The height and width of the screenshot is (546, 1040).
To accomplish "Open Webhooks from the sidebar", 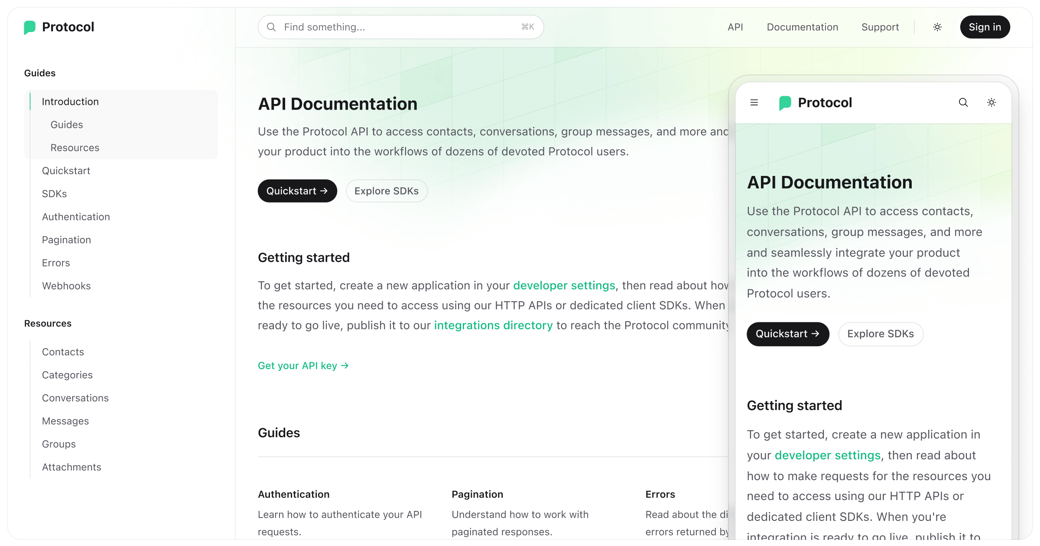I will click(66, 286).
